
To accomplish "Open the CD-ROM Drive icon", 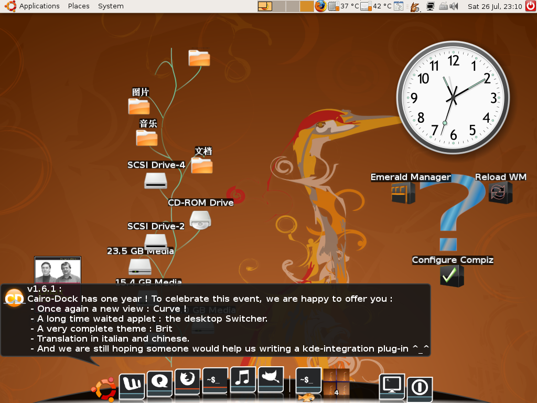I will coord(200,220).
